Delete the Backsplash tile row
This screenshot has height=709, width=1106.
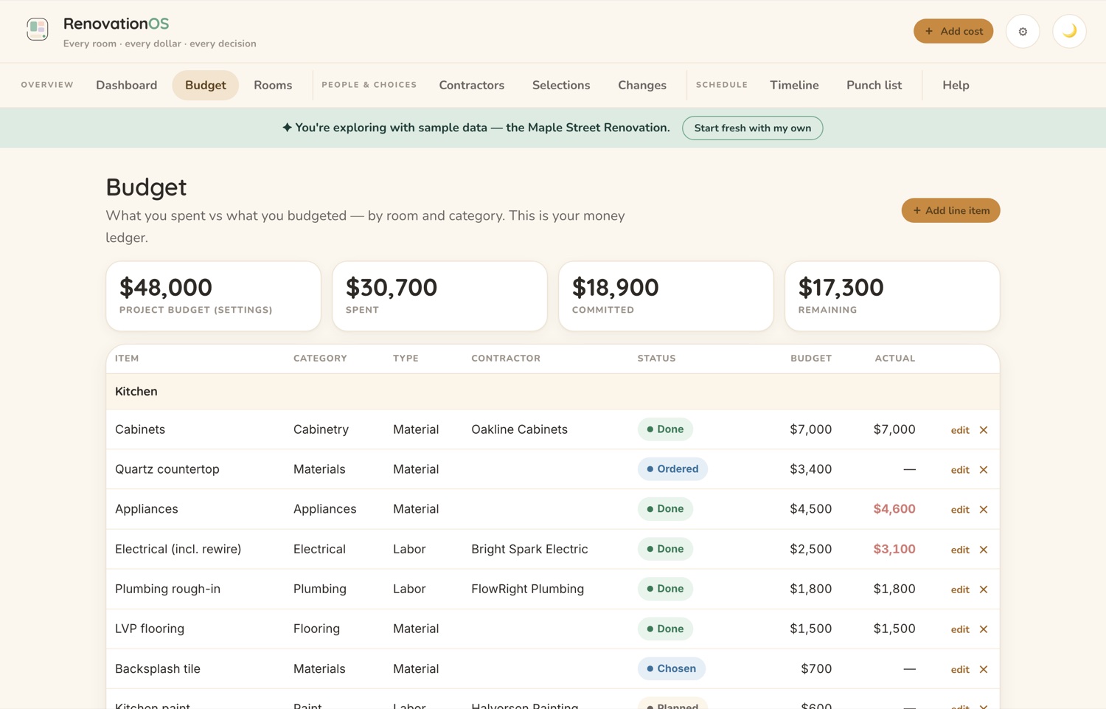tap(984, 669)
